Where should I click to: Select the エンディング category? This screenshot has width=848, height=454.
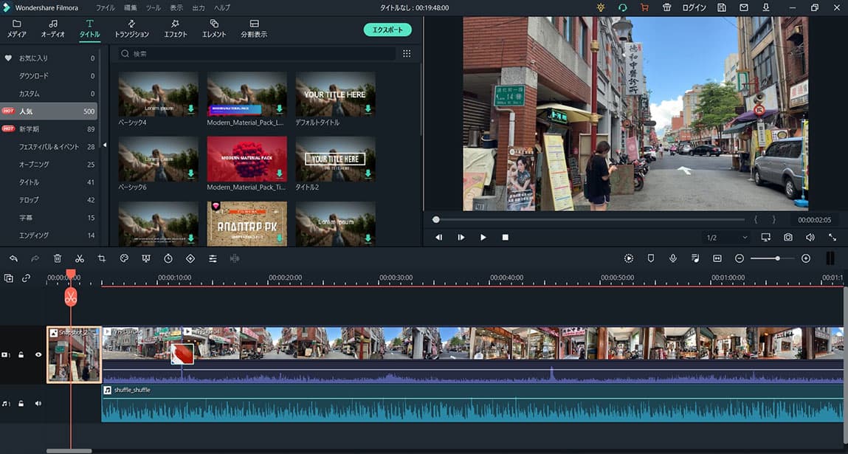(x=49, y=235)
